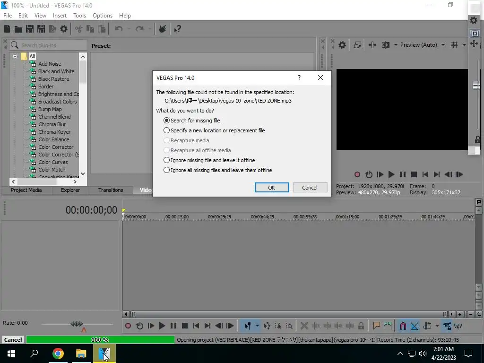Viewport: 484px width, 363px height.
Task: Show hidden system tray icons chevron
Action: 400,354
